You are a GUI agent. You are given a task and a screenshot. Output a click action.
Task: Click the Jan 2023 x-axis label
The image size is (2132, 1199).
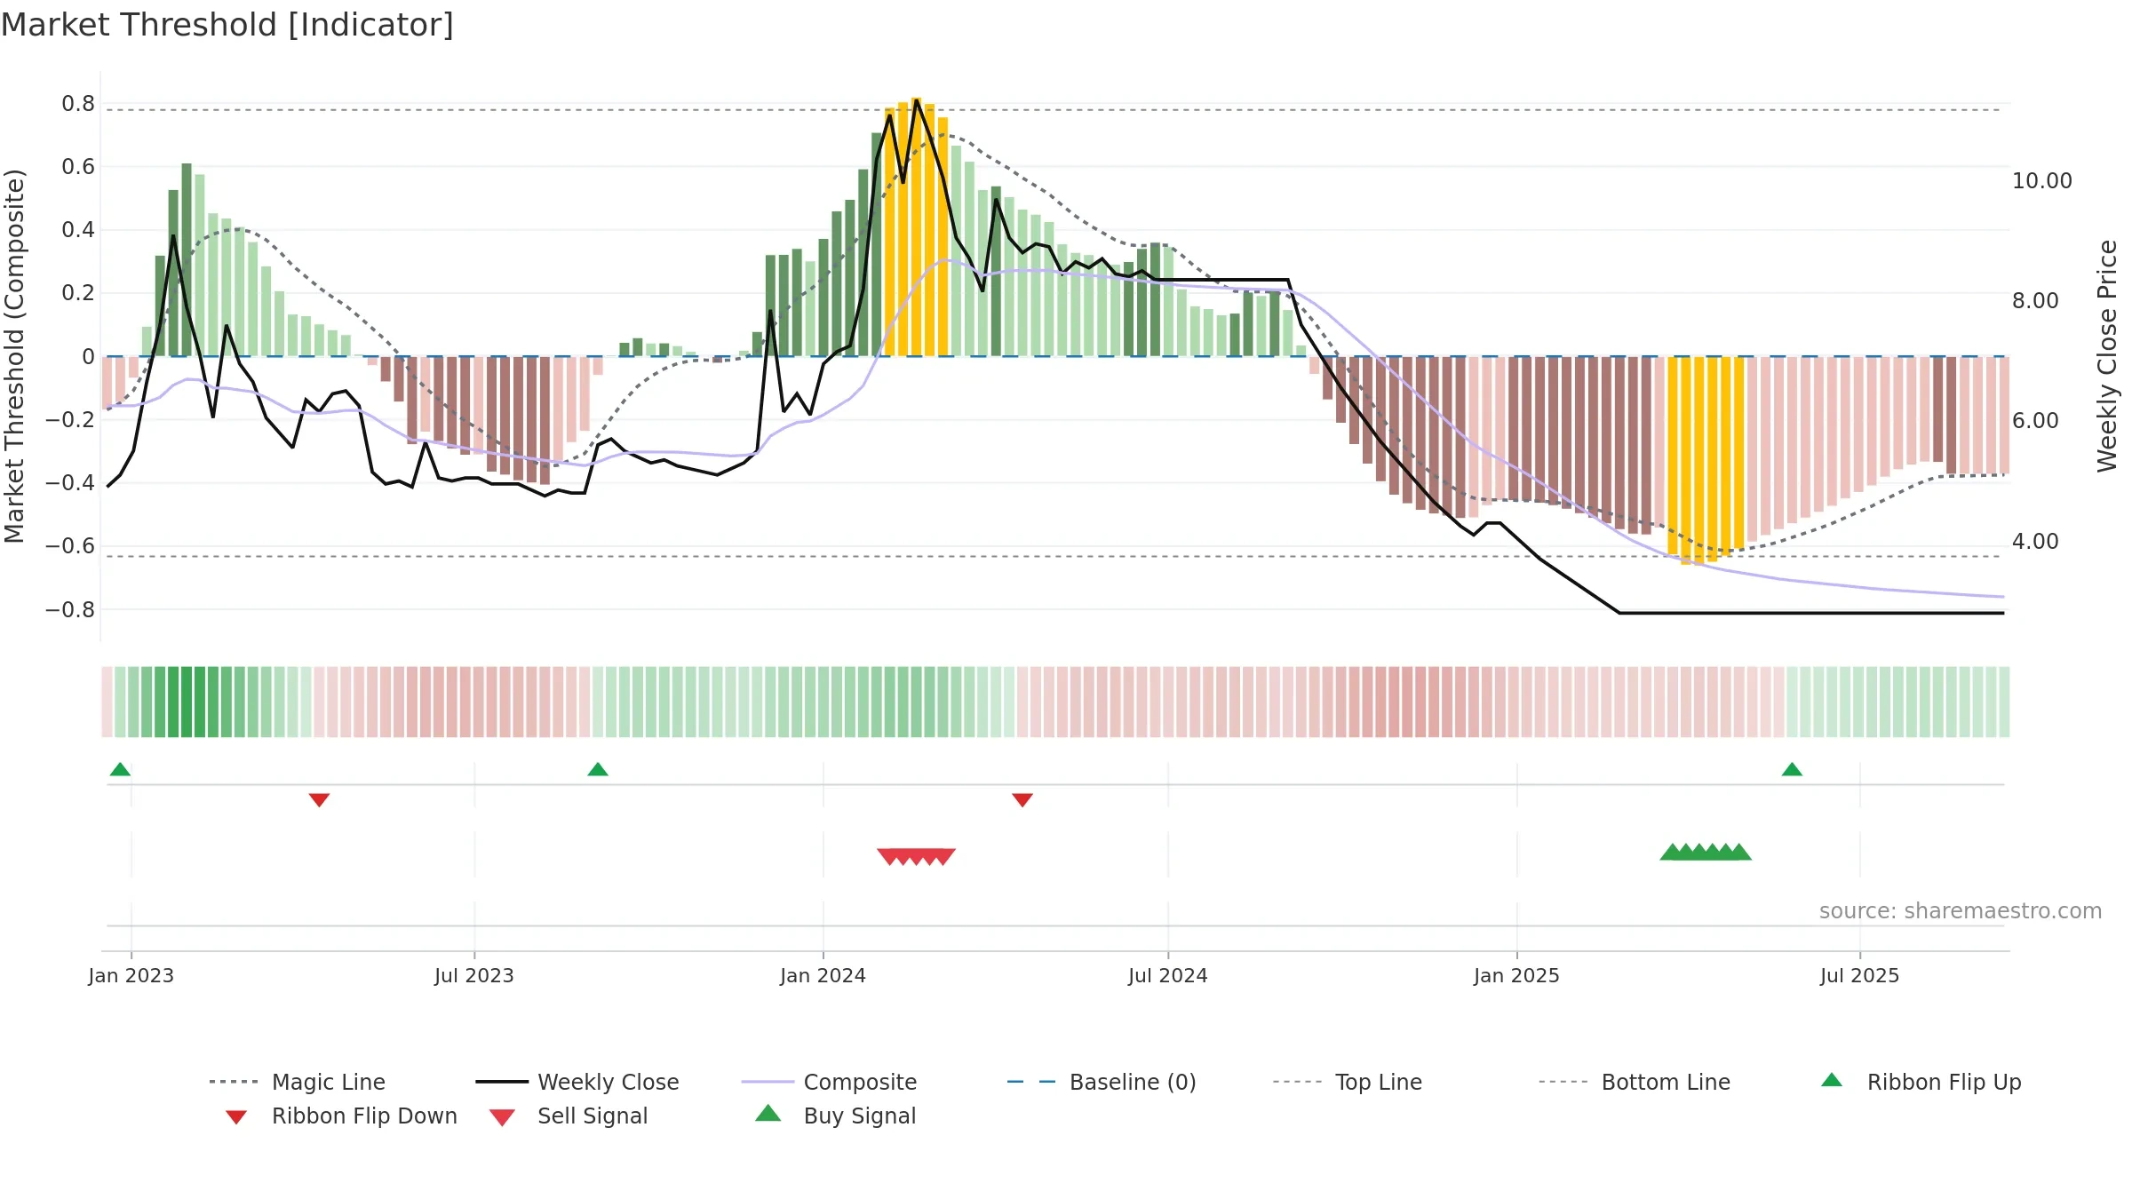pyautogui.click(x=131, y=975)
